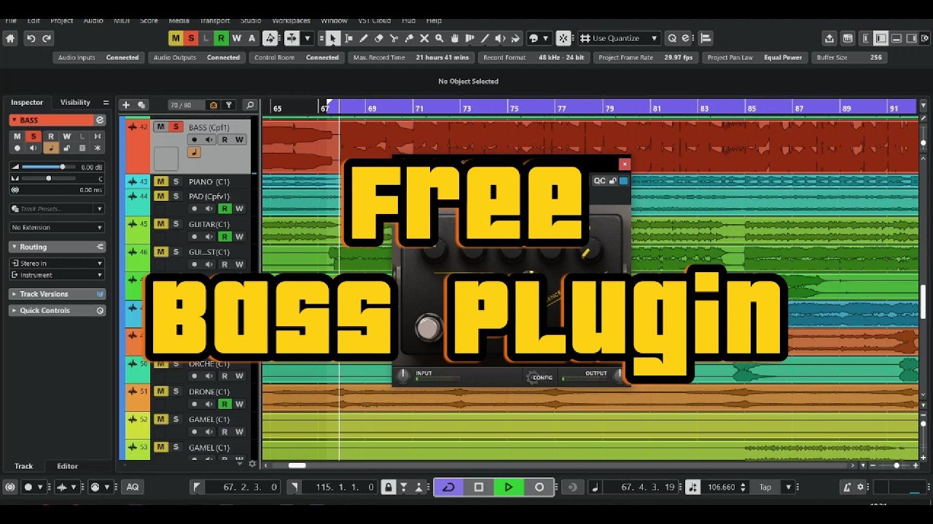Click Go to Right Locator icon
This screenshot has width=933, height=524.
294,488
